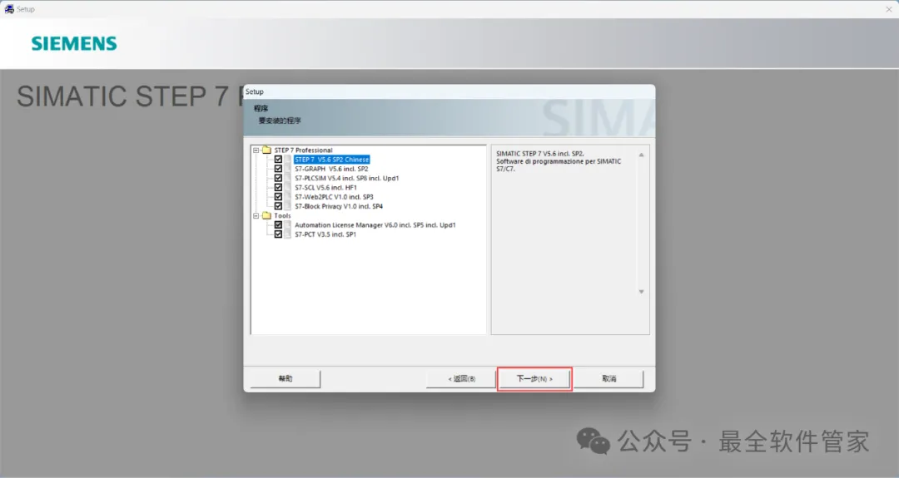Click the description panel scroll up arrow
This screenshot has width=899, height=478.
[x=642, y=155]
